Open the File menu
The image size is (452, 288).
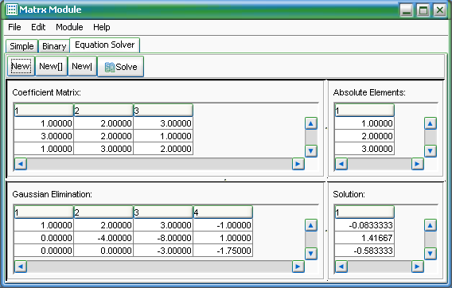[14, 27]
